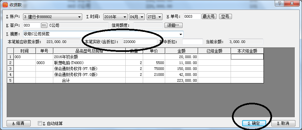Click the amount cell 150,000.00
The image size is (302, 130).
pos(182,69)
